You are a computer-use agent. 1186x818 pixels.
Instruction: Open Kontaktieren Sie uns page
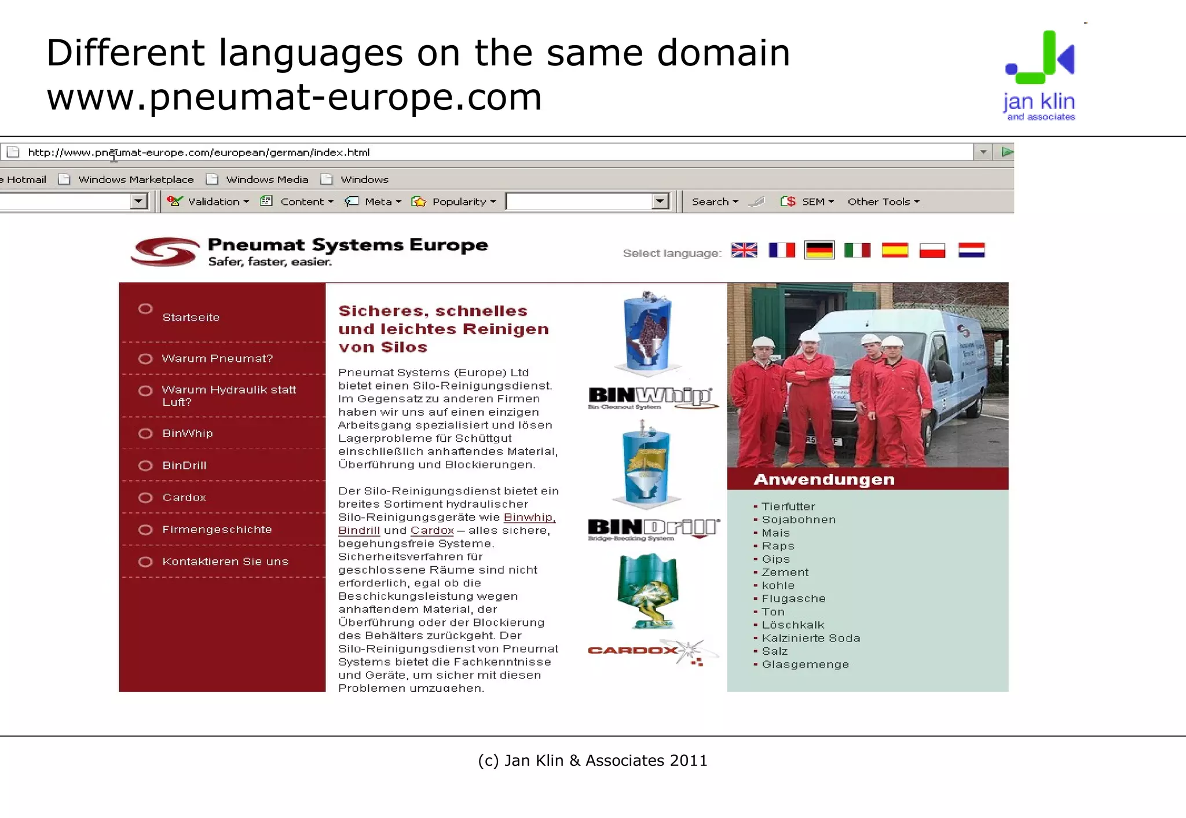point(225,562)
